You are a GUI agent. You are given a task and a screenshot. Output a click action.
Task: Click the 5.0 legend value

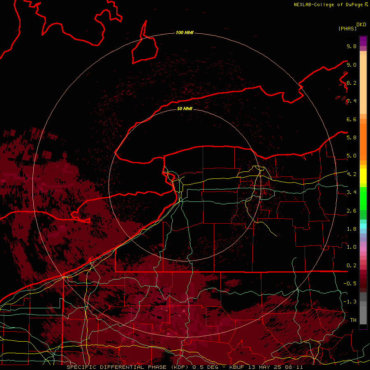click(351, 156)
